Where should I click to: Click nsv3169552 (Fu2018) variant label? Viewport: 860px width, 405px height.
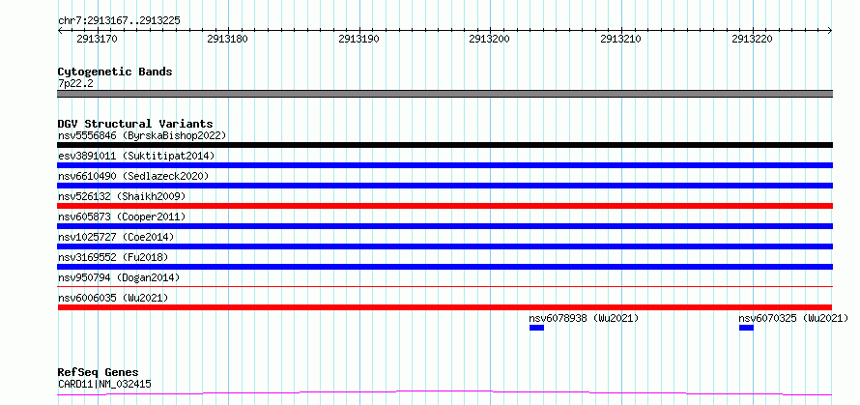[x=113, y=257]
